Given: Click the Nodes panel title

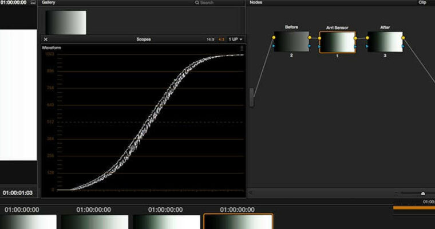Looking at the screenshot, I should [x=256, y=2].
